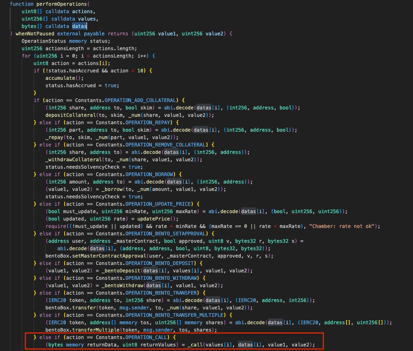Click the transferMultiple method name
Image resolution: width=413 pixels, height=351 pixels.
(96, 330)
